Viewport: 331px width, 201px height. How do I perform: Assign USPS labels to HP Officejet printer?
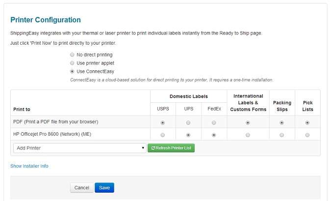(x=163, y=135)
